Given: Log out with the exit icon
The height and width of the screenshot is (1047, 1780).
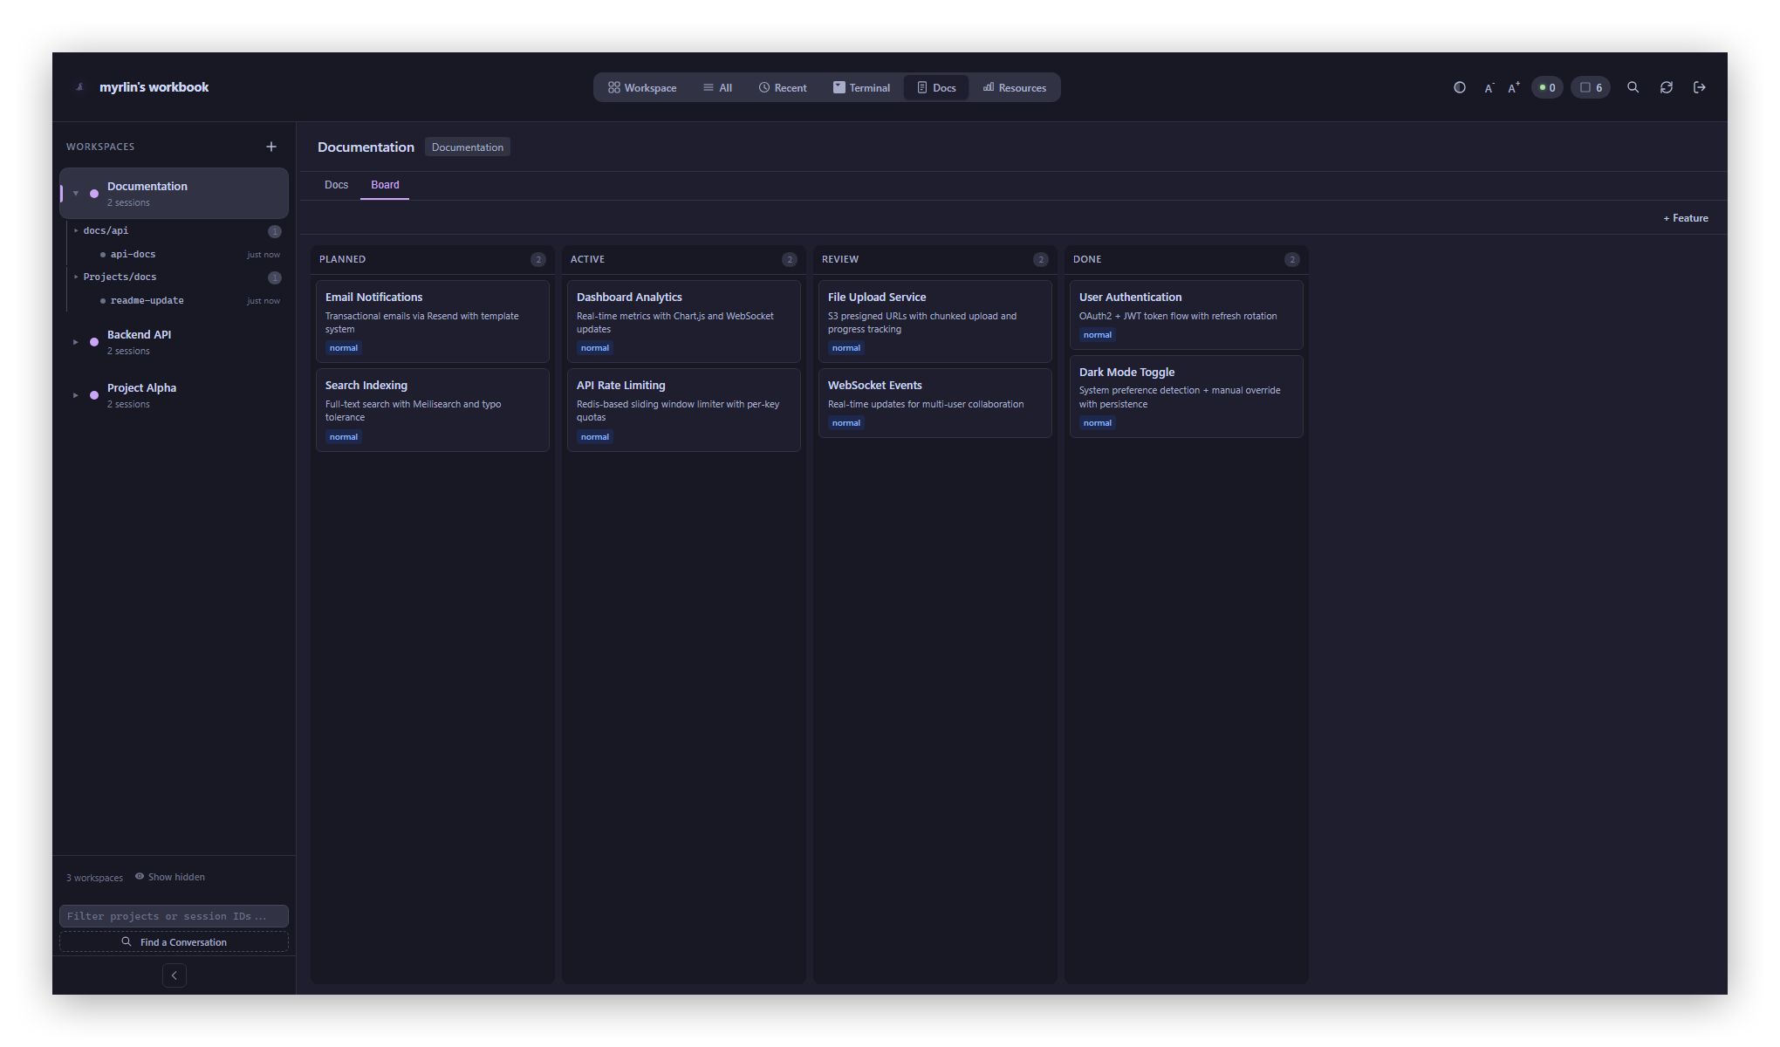Looking at the screenshot, I should pyautogui.click(x=1700, y=87).
